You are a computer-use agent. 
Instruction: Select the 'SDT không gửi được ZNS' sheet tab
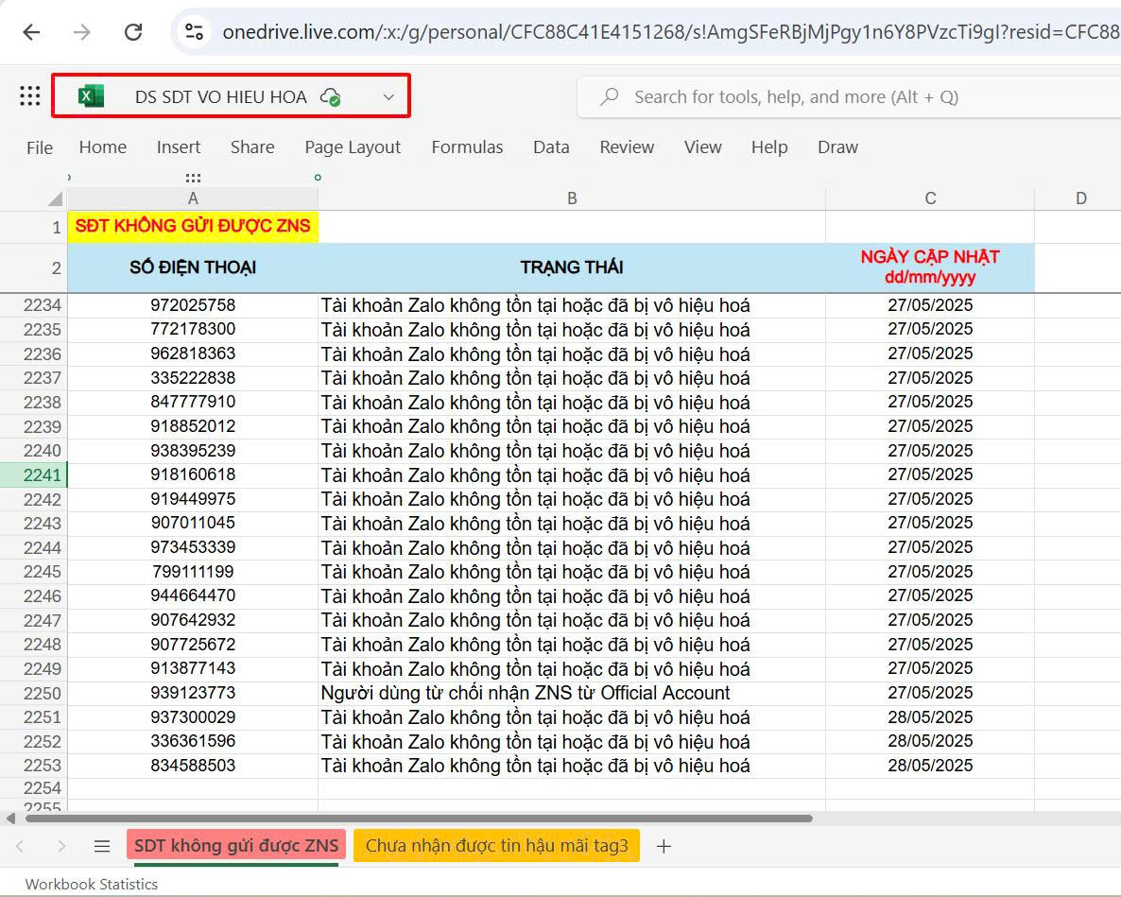tap(236, 846)
